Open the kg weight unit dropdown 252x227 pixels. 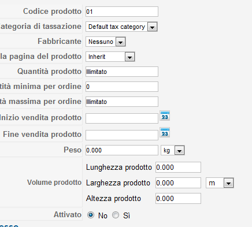[173, 150]
